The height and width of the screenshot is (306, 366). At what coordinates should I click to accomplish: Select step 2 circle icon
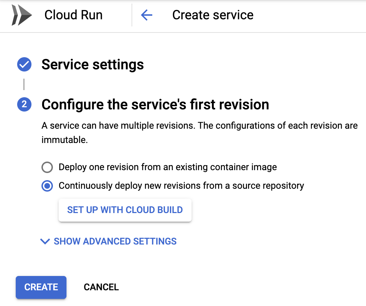point(24,104)
